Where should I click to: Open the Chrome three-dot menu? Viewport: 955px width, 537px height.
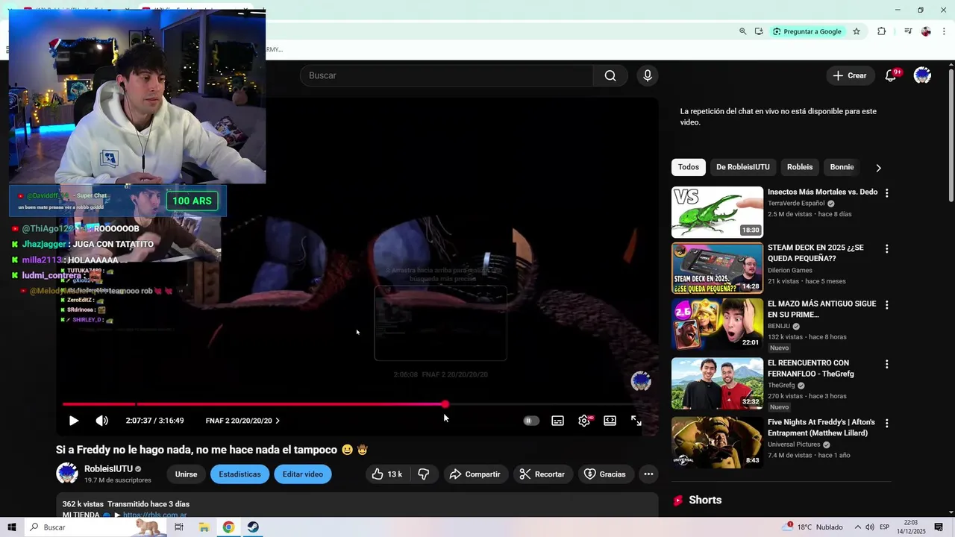(x=944, y=31)
